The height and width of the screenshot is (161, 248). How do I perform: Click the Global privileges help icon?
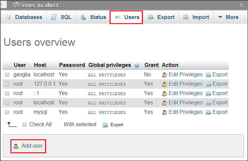(137, 66)
